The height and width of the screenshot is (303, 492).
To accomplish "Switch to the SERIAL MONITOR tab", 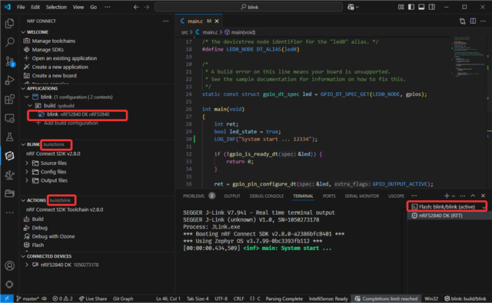I will coord(361,196).
